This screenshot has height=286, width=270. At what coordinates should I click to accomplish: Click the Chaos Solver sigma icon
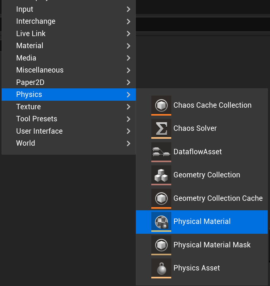point(161,128)
